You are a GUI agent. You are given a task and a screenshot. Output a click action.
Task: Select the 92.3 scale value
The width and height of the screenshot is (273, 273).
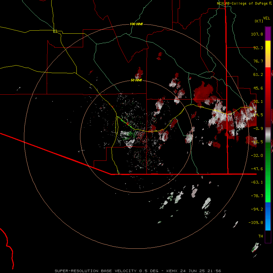tap(258, 48)
